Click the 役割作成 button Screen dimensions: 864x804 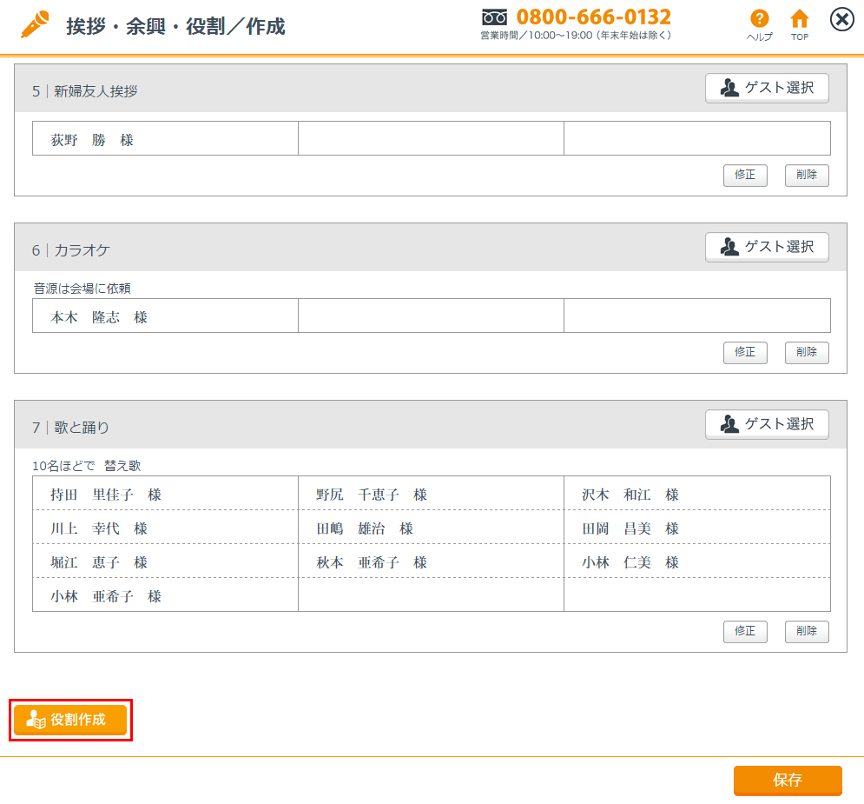coord(70,720)
